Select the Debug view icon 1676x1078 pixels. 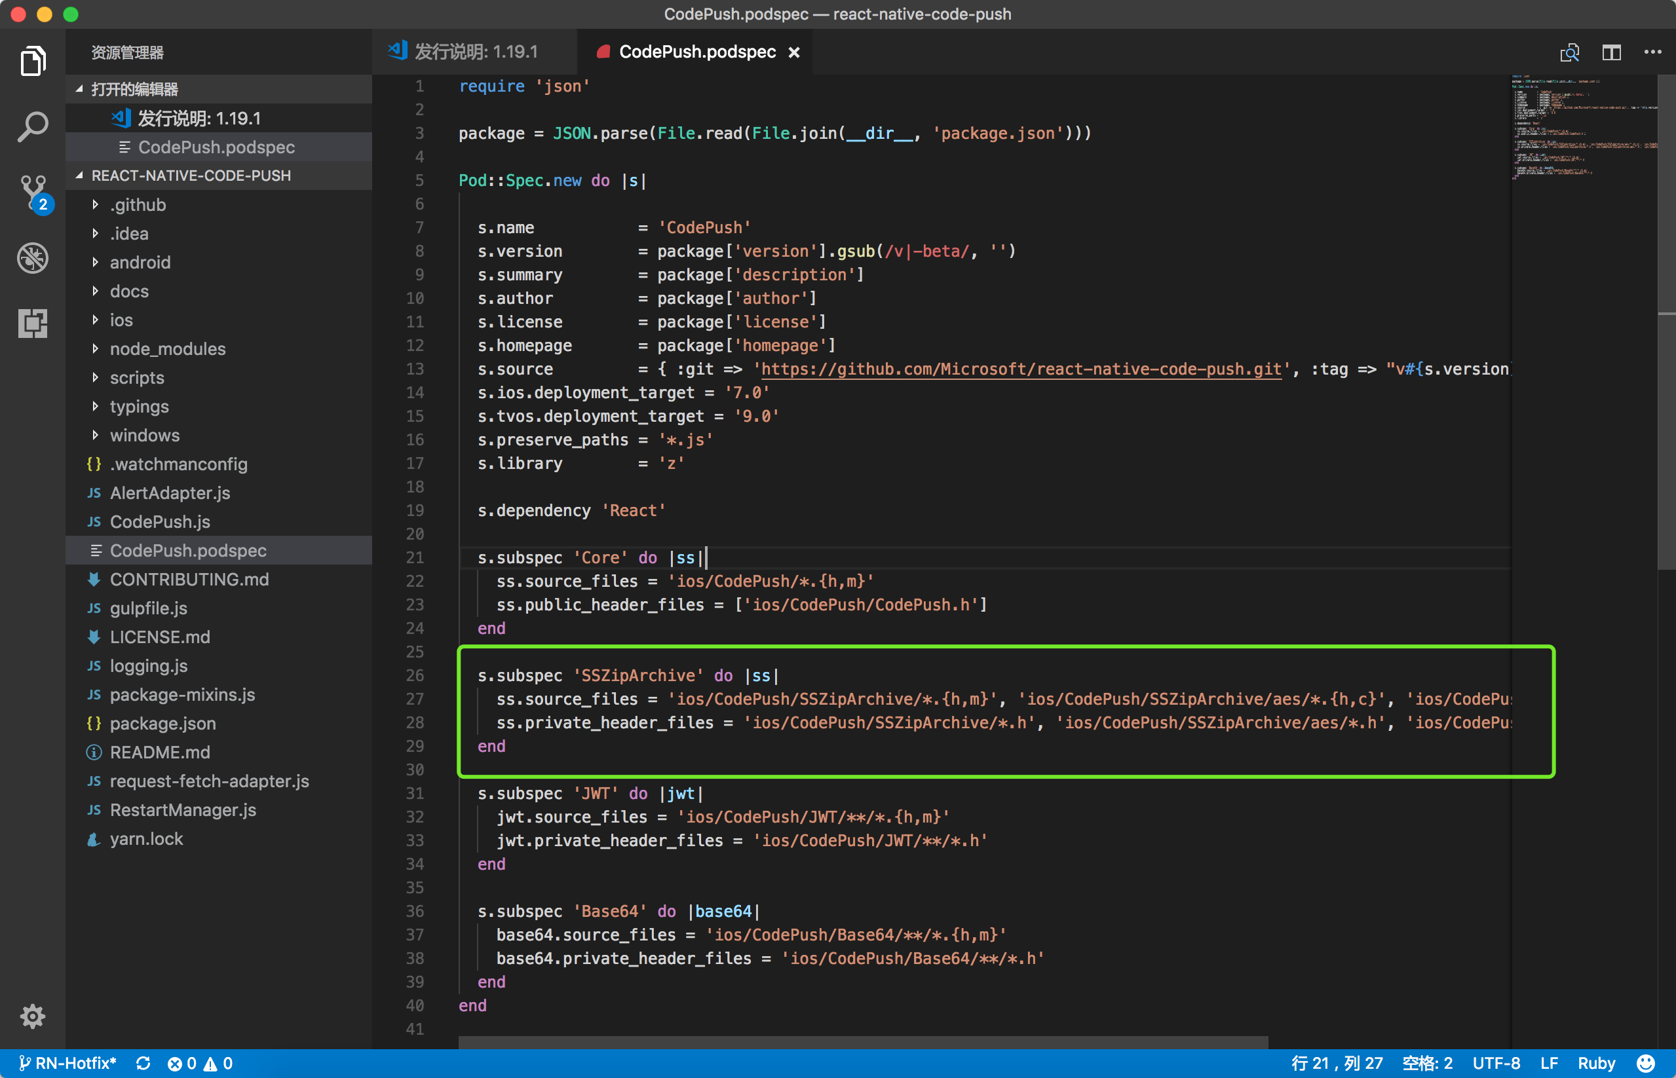pyautogui.click(x=32, y=257)
